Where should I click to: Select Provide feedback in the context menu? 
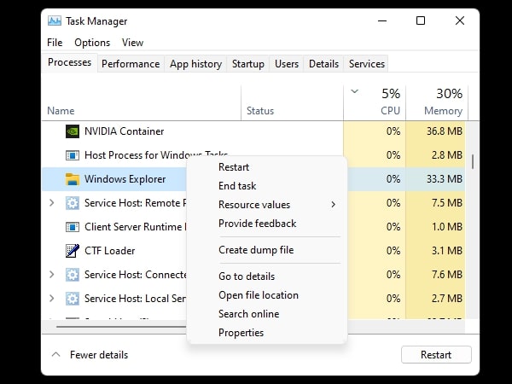pos(258,224)
